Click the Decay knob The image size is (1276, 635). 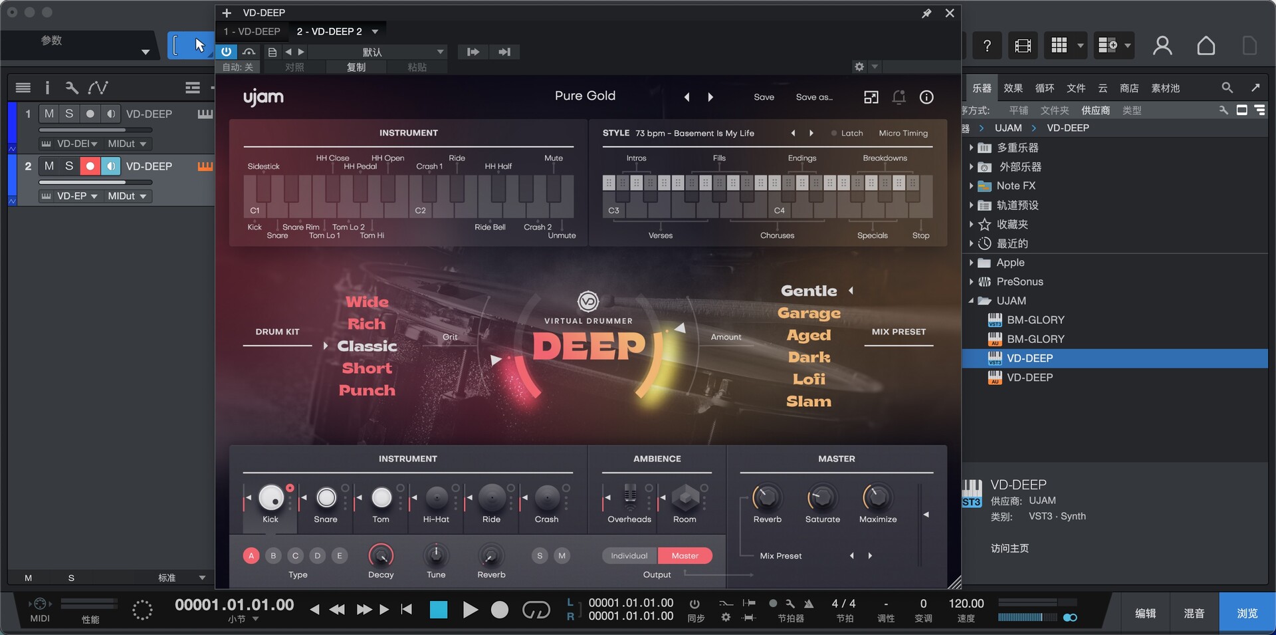[x=381, y=555]
